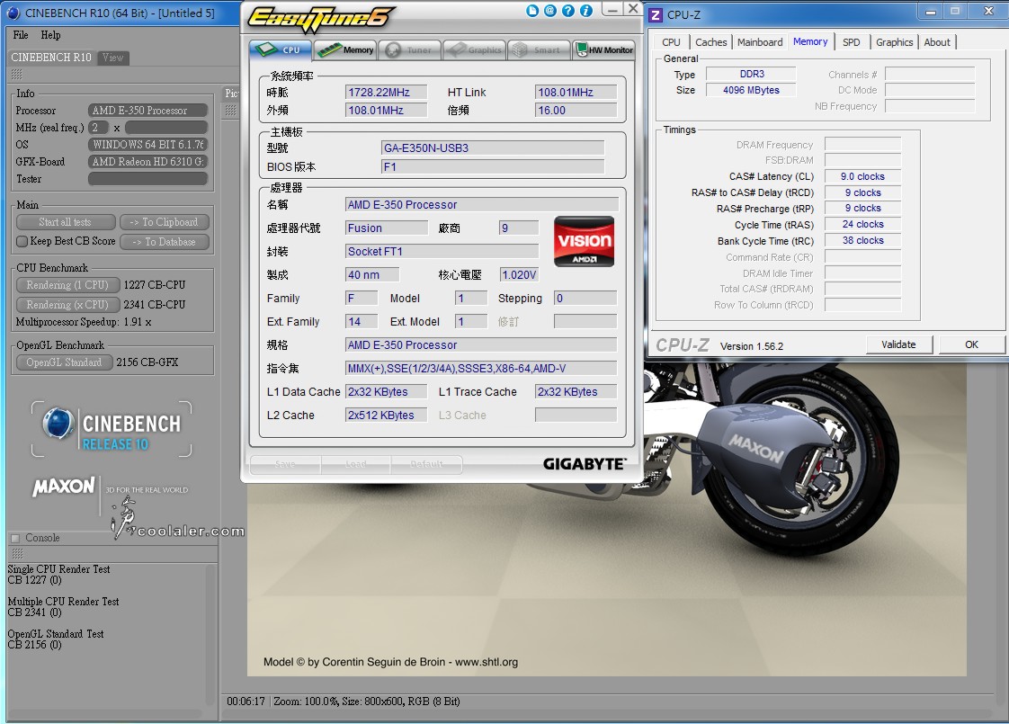This screenshot has width=1009, height=724.
Task: Click the GA-E350N-USB3 model value
Action: pyautogui.click(x=493, y=148)
